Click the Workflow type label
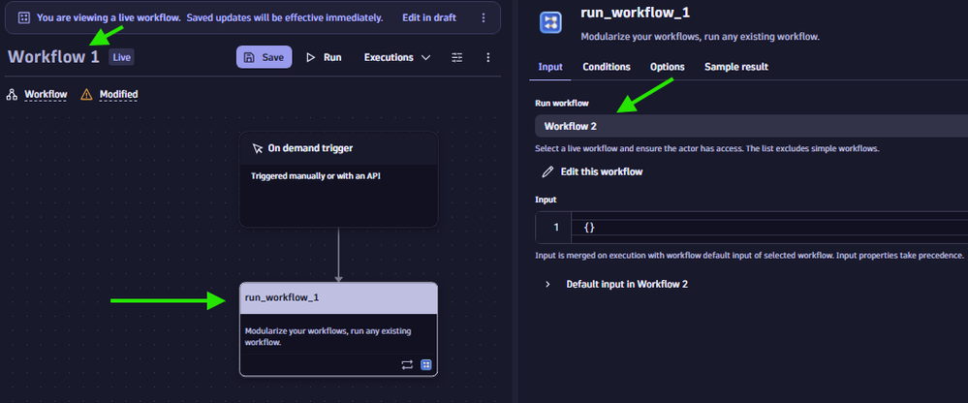This screenshot has width=968, height=403. (x=46, y=94)
